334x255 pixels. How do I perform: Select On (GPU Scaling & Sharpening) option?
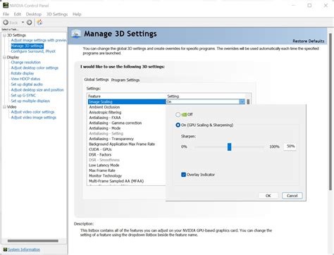pyautogui.click(x=178, y=125)
